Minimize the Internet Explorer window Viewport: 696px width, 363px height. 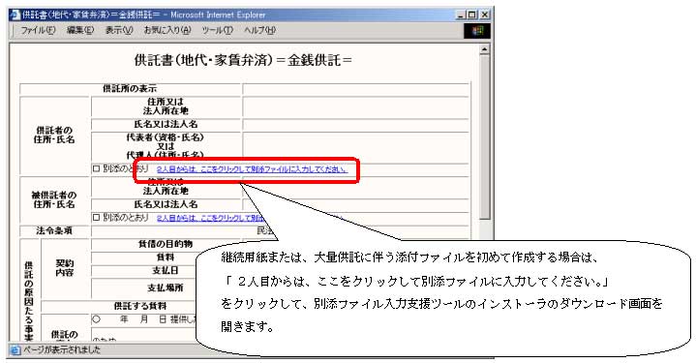462,15
